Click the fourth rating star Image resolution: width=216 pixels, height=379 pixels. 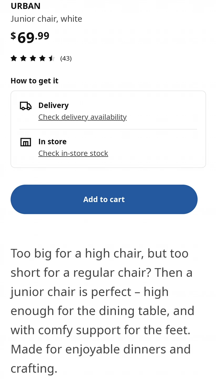[x=42, y=58]
